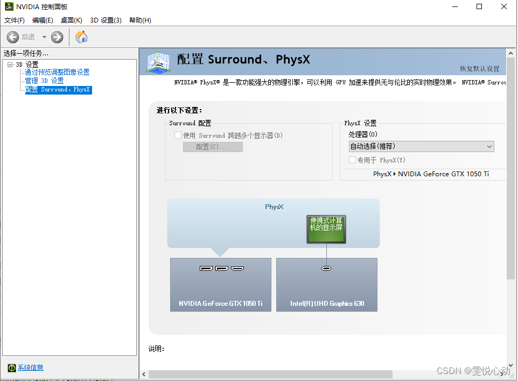This screenshot has height=381, width=518.
Task: Open the PhysX 处理器 dropdown
Action: [422, 146]
